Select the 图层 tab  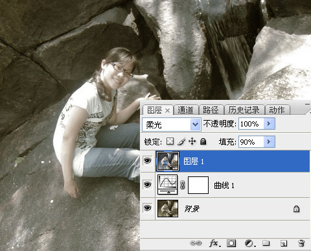(x=155, y=110)
